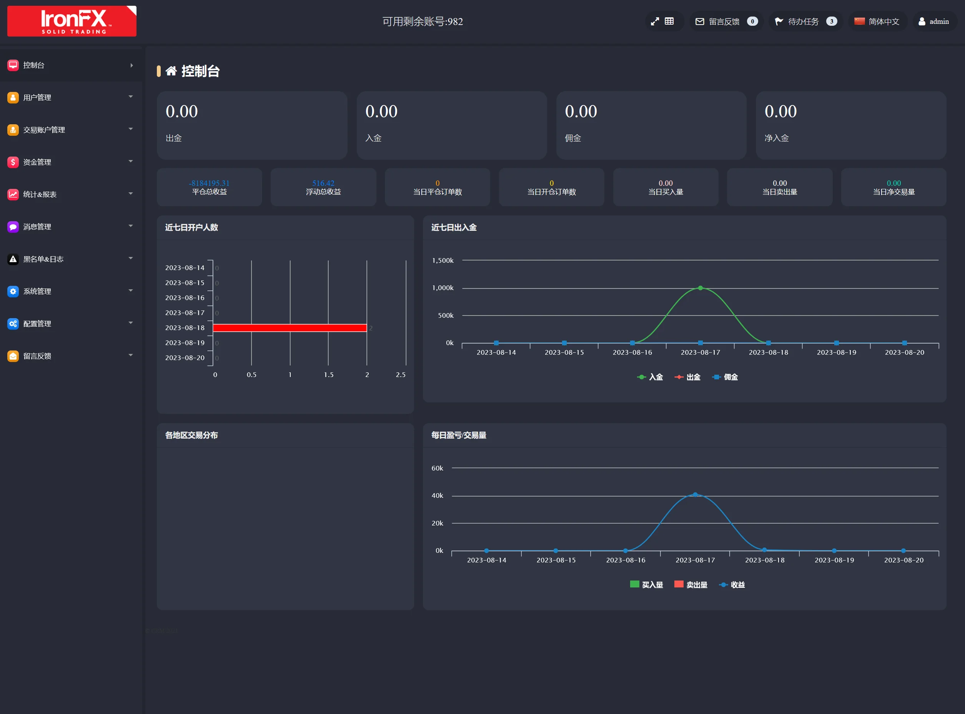965x714 pixels.
Task: Click the 统计&报表 chart icon
Action: [x=13, y=195]
